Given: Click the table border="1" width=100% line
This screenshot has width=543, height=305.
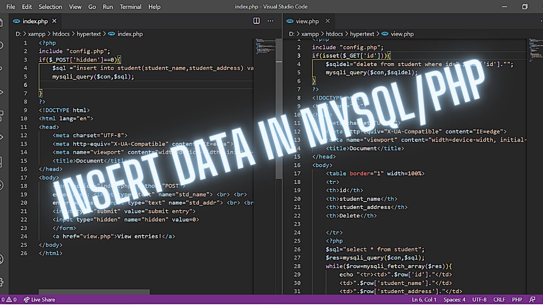Looking at the screenshot, I should (375, 173).
